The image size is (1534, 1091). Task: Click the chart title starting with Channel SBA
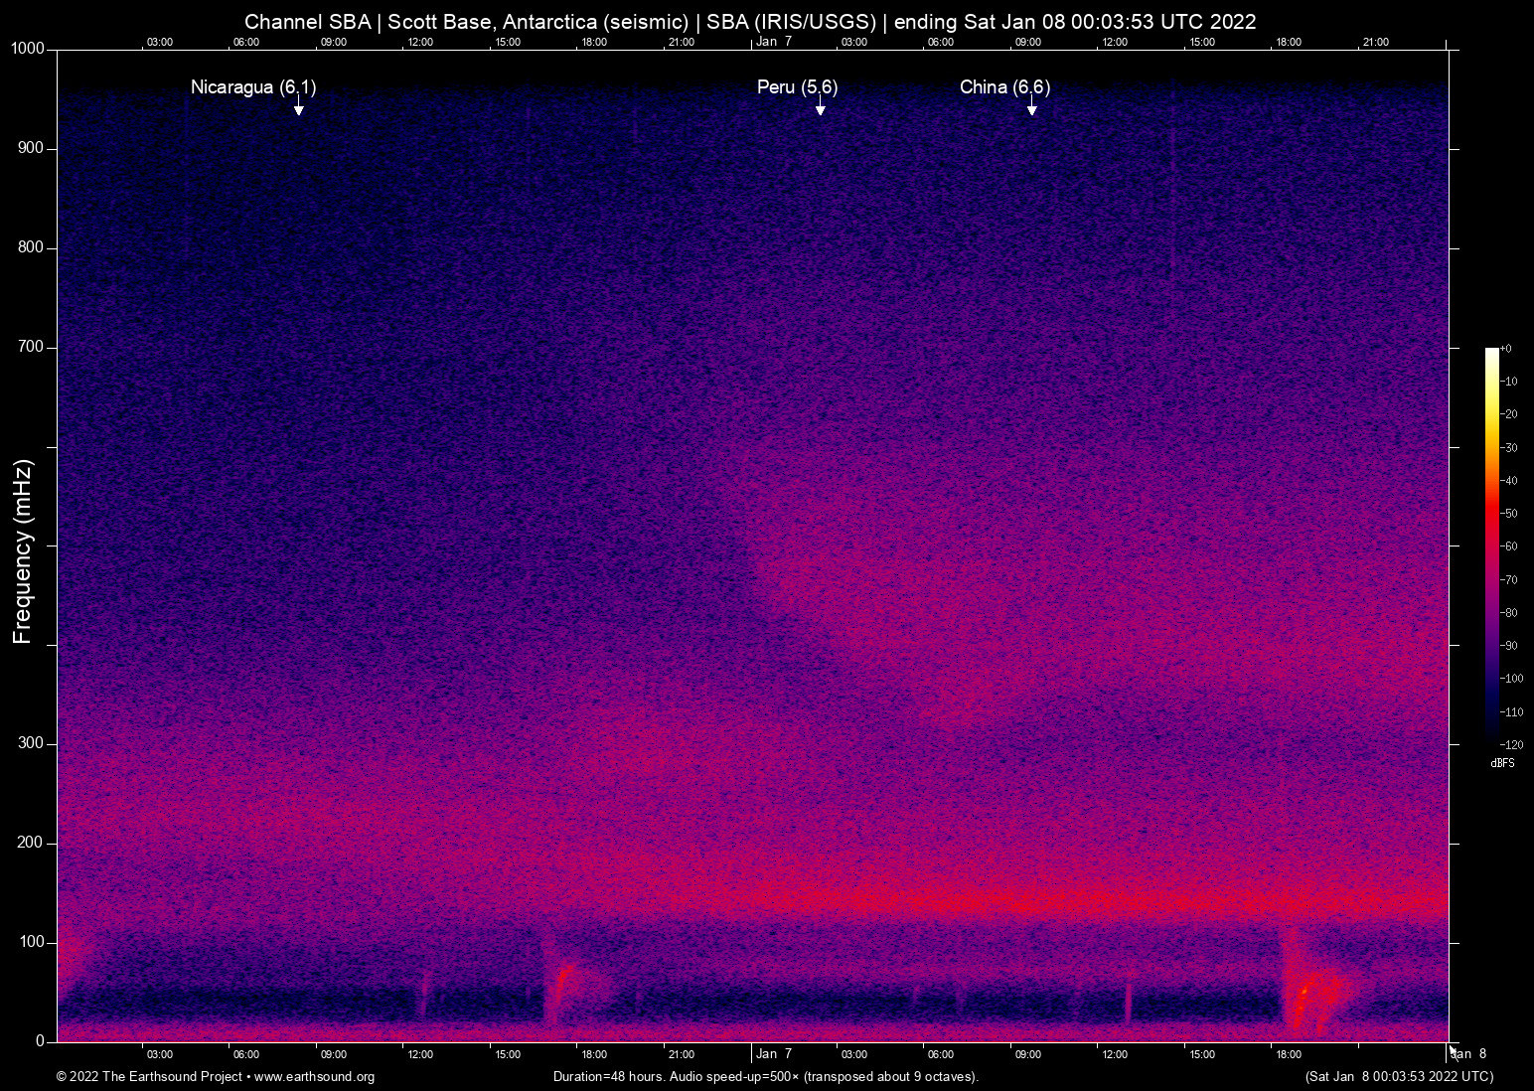pos(750,22)
